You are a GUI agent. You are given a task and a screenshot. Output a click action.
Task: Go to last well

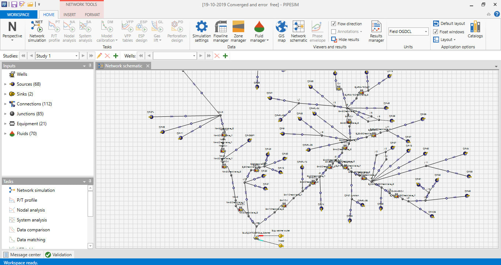click(209, 56)
